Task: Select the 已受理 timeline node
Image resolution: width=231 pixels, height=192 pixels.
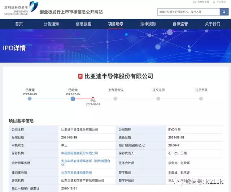Action: (x=30, y=99)
